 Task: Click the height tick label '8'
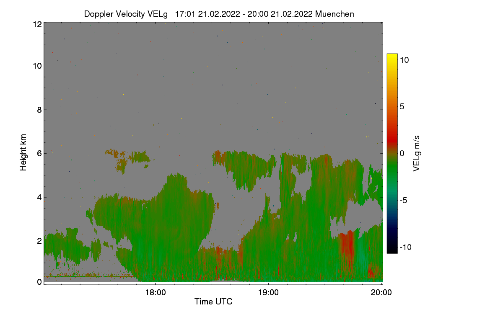[39, 110]
